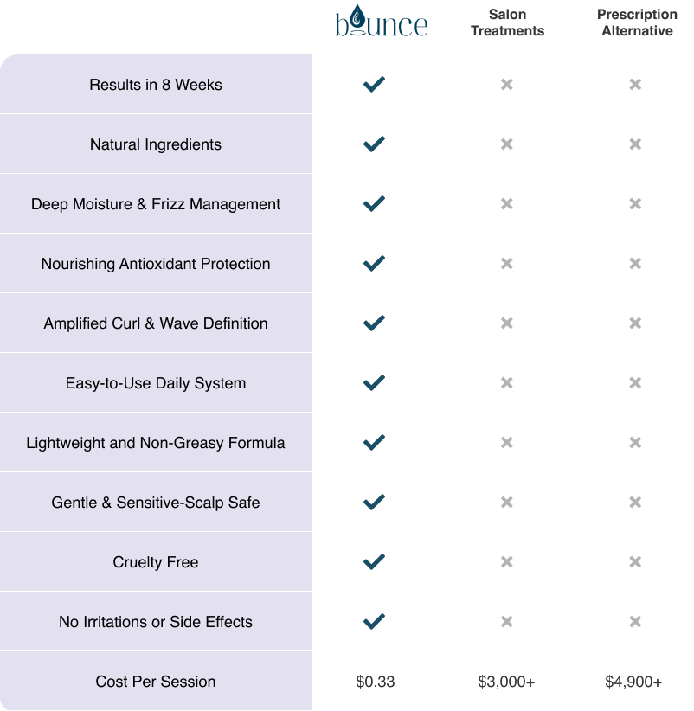Click Bounce checkmark for Cruelty Free

(374, 562)
